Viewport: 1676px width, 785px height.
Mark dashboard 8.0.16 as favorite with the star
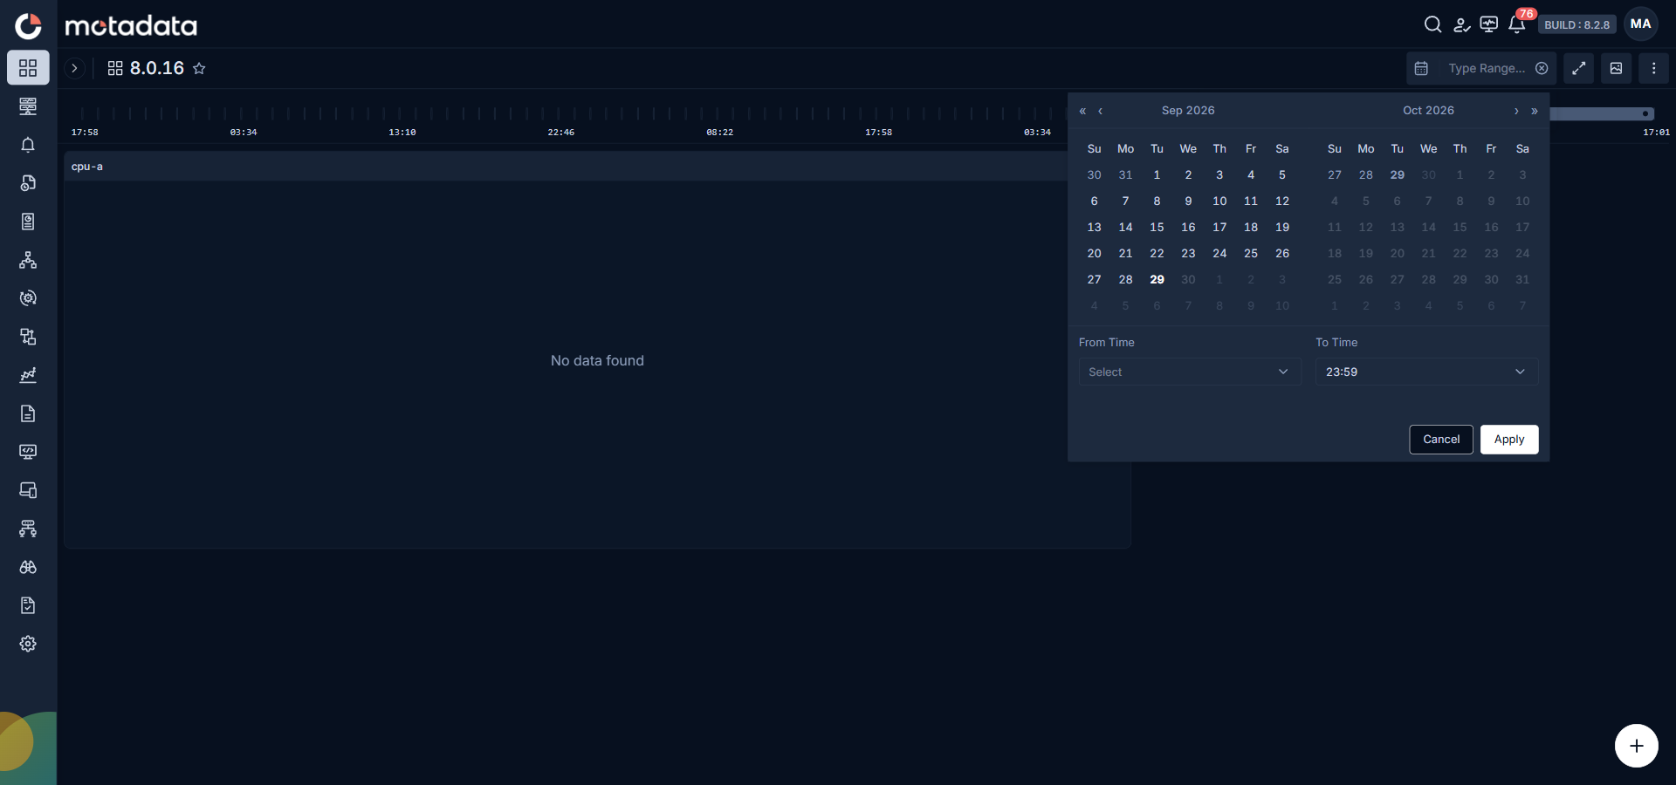[199, 68]
